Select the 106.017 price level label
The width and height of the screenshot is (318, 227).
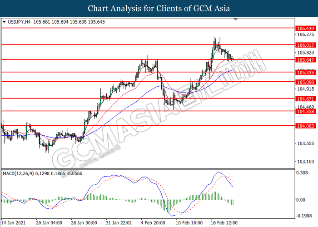click(305, 45)
